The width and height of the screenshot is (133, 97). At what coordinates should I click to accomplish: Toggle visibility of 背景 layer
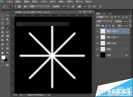coord(97,55)
